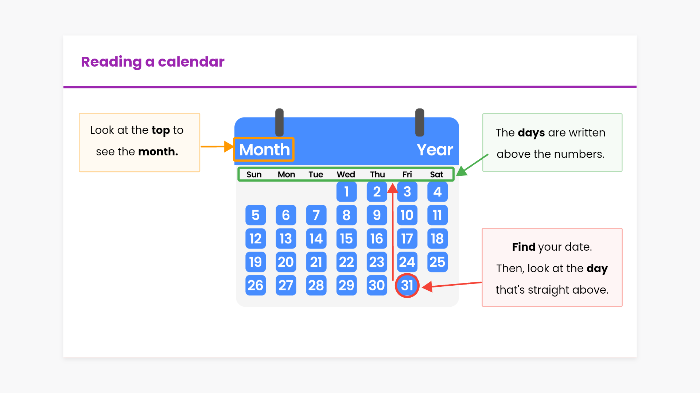This screenshot has width=700, height=393.
Task: Click the green 'days are written' note
Action: 552,143
